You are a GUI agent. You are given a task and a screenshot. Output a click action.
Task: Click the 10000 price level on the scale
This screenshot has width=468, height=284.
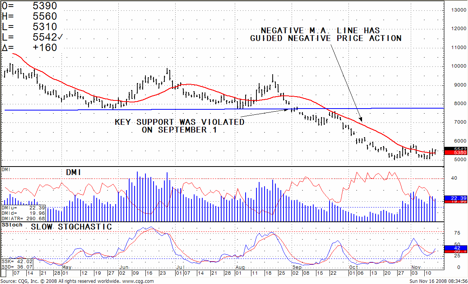coord(457,66)
